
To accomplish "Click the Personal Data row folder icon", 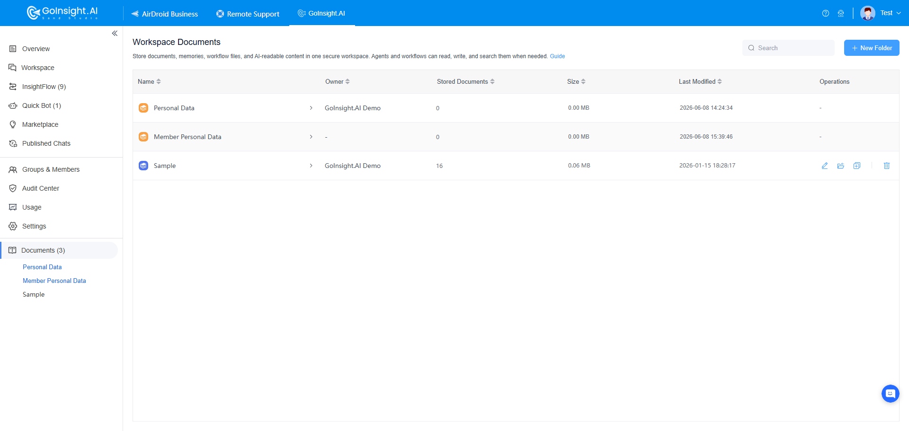I will point(143,108).
